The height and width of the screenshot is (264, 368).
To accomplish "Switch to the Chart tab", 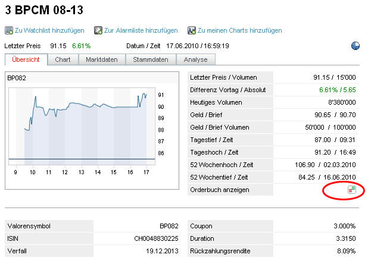I will [63, 59].
